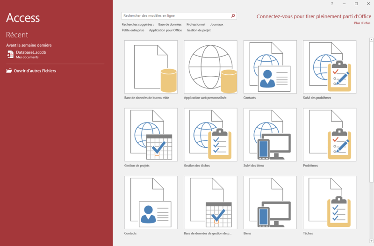
Task: Search suggested term Base de données
Action: pyautogui.click(x=170, y=24)
